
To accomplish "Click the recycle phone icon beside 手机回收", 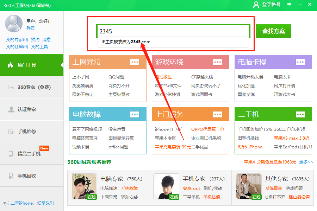I will (11, 176).
